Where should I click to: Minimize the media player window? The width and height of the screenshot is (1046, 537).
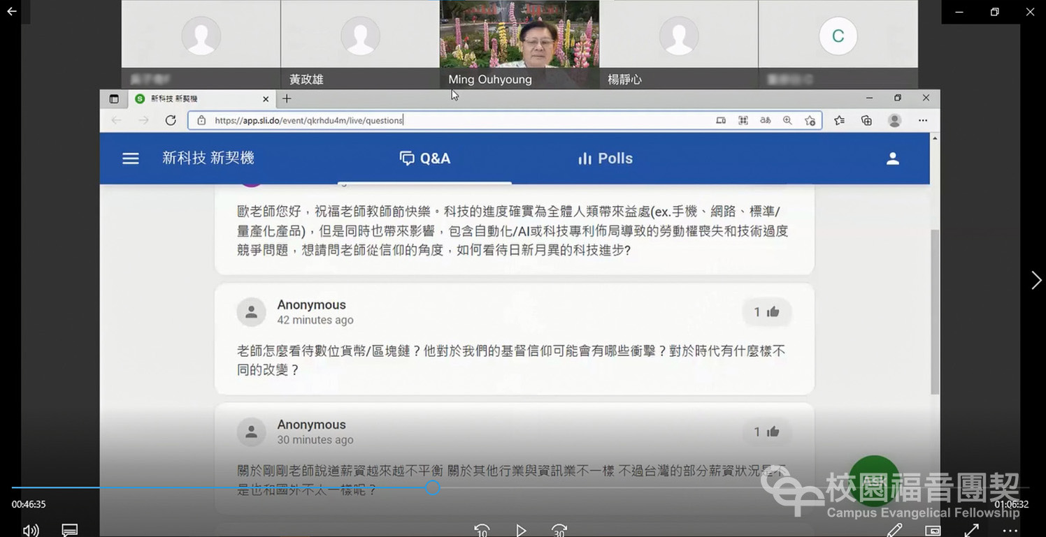pyautogui.click(x=959, y=12)
